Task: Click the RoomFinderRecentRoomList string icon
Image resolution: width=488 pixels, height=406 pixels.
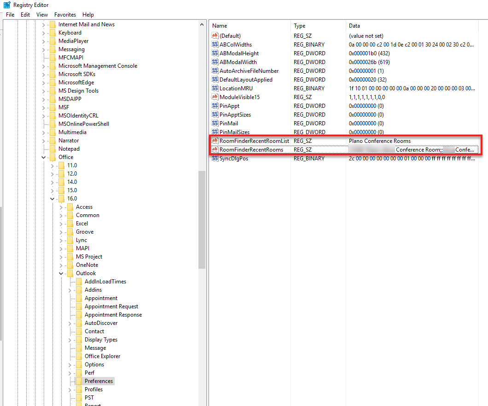Action: (x=215, y=141)
